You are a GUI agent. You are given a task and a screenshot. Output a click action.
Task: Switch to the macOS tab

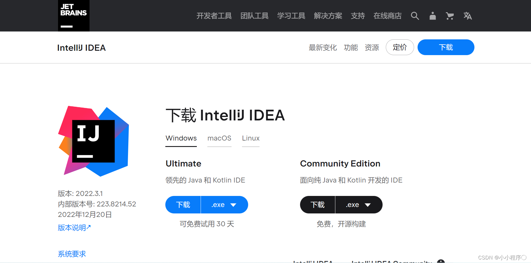pyautogui.click(x=219, y=138)
